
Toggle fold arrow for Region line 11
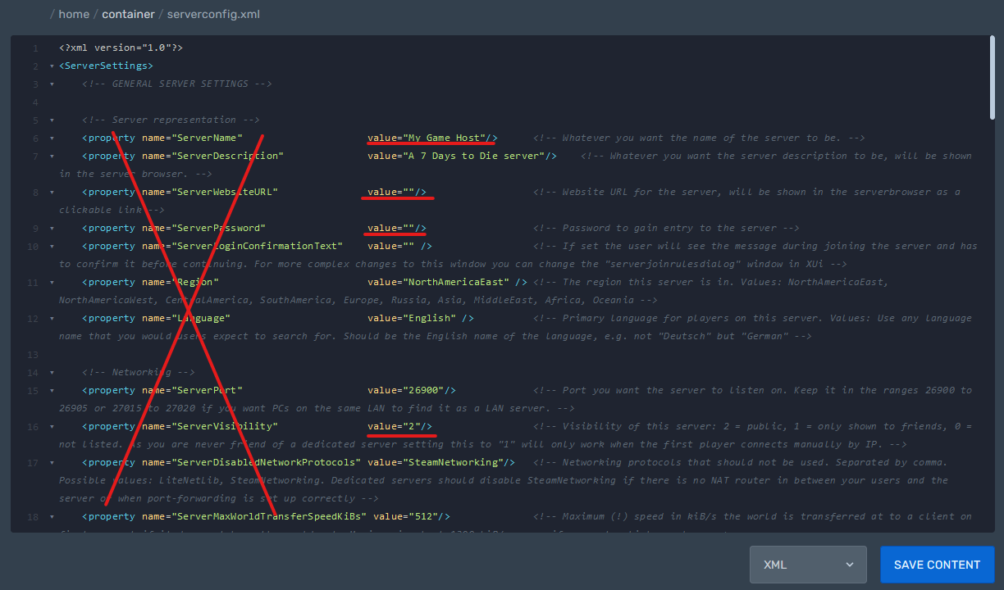tap(52, 283)
